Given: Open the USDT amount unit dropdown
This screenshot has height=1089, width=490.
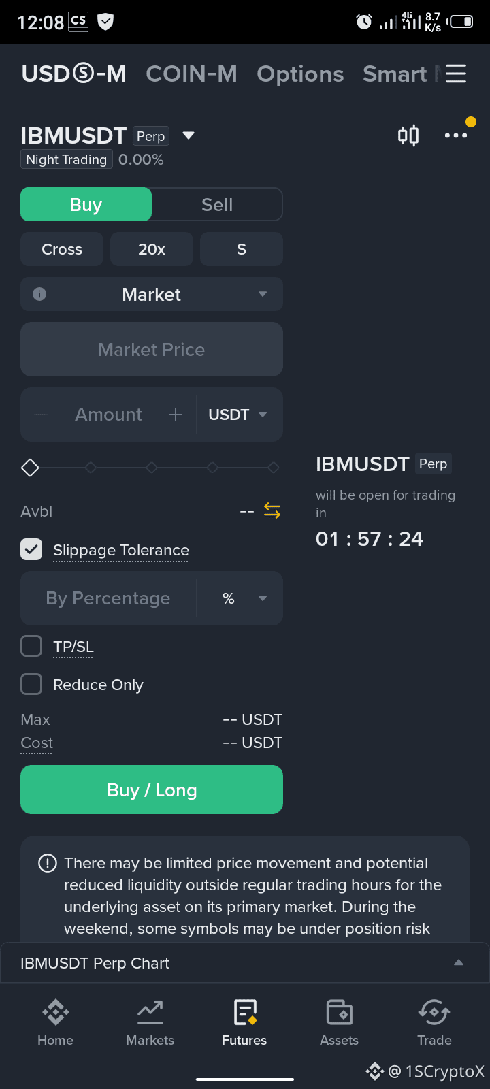Looking at the screenshot, I should point(238,415).
